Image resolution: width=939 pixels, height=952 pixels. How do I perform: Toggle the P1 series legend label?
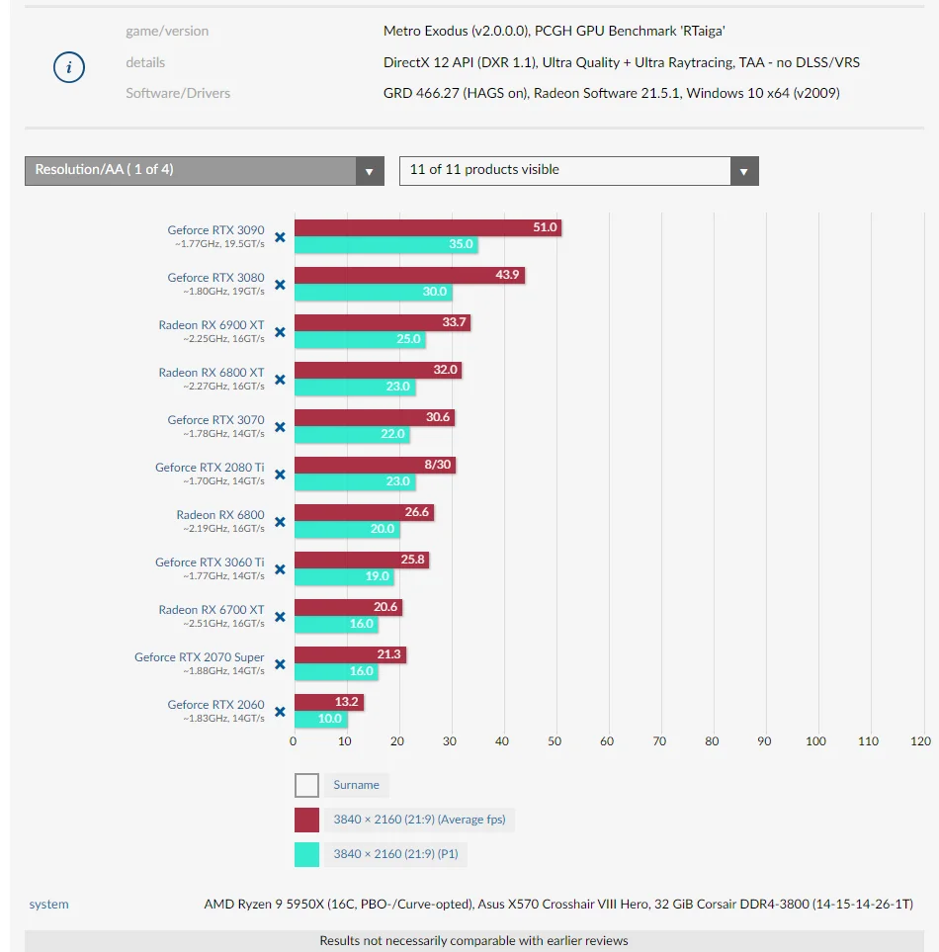(x=395, y=854)
